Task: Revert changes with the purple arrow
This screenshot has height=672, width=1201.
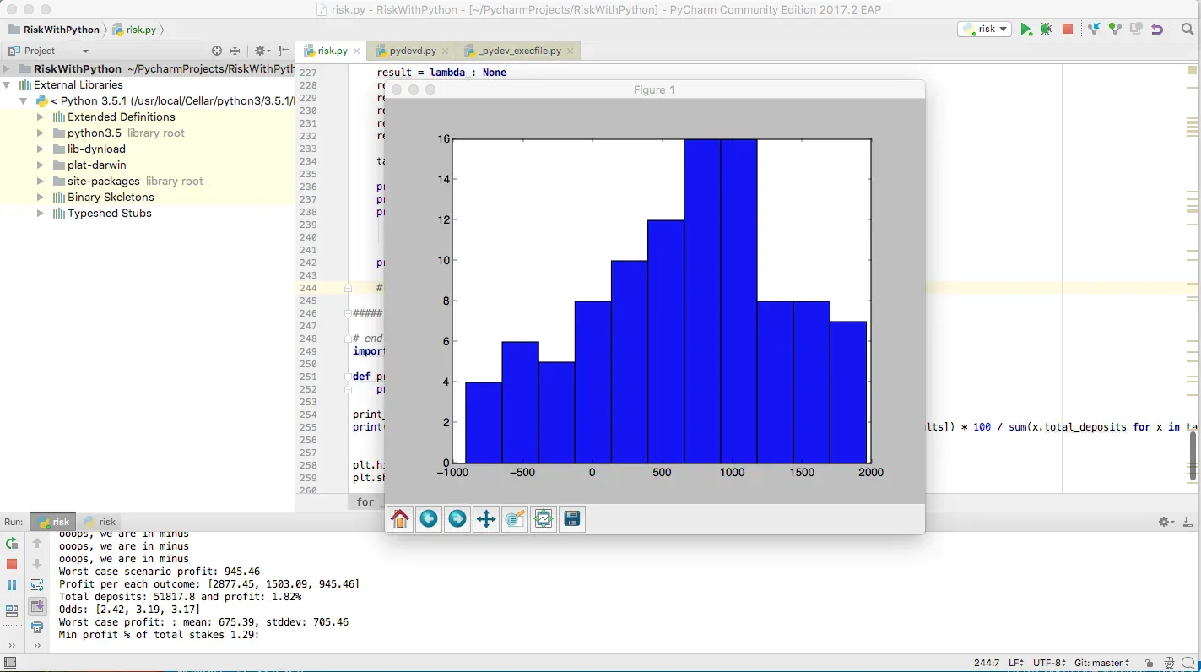Action: pyautogui.click(x=1157, y=30)
